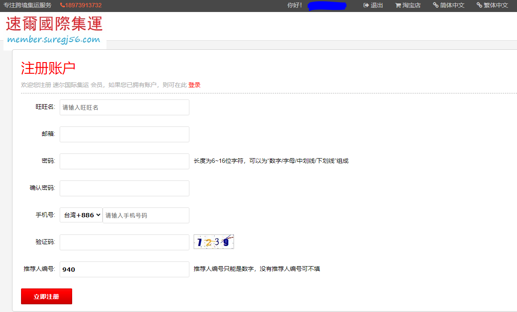This screenshot has width=517, height=312.
Task: Switch language to 简体中文
Action: tap(452, 6)
